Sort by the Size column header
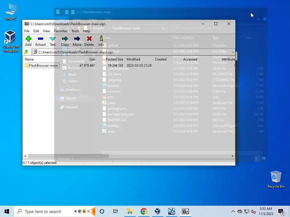290x217 pixels. click(x=92, y=59)
